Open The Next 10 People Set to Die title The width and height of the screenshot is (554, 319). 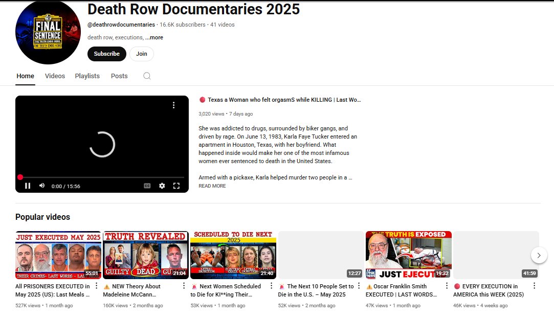(x=316, y=290)
